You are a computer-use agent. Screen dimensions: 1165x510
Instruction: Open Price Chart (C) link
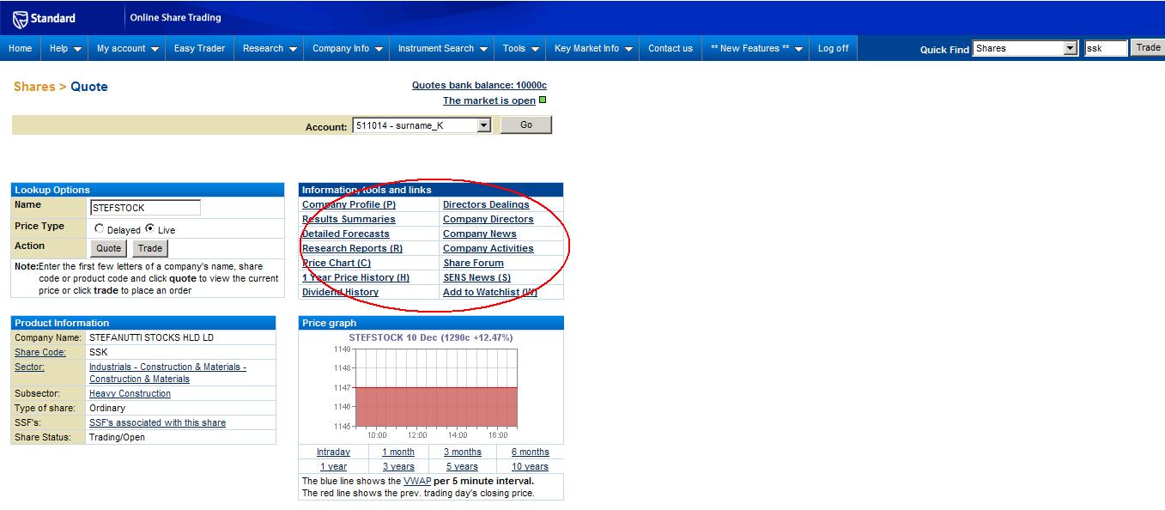point(337,263)
